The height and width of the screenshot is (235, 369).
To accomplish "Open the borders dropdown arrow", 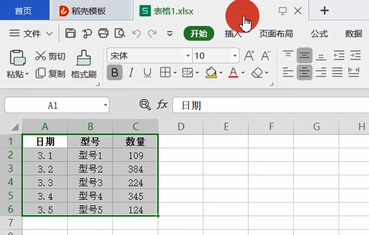I will (x=175, y=73).
